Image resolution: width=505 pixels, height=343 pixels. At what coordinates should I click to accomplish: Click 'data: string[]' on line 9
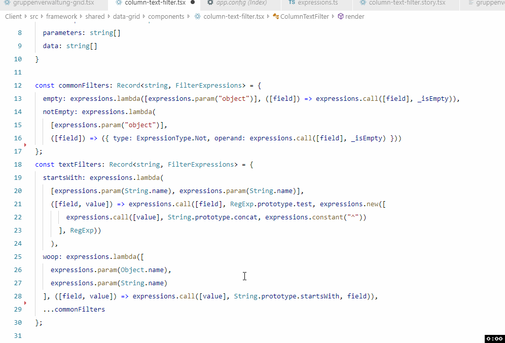tap(70, 46)
